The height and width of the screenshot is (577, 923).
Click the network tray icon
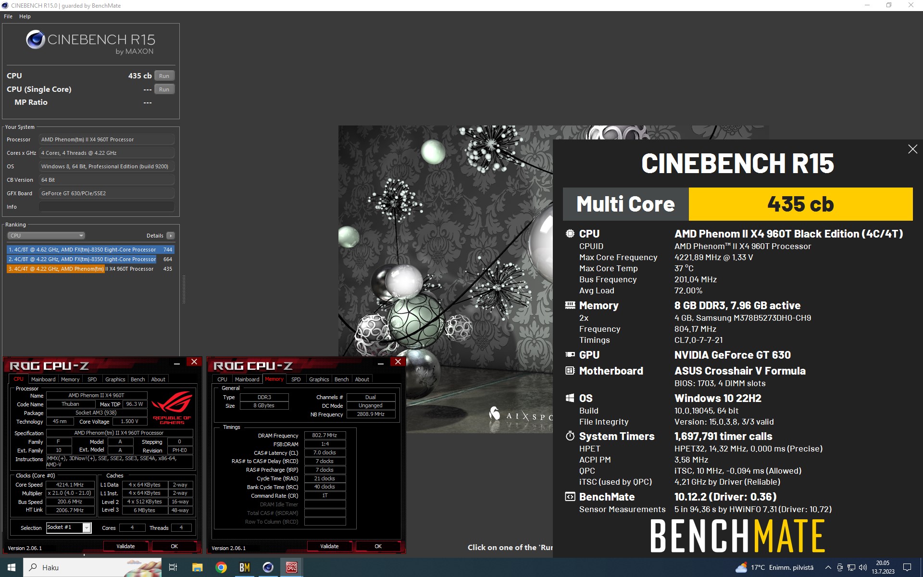[851, 567]
